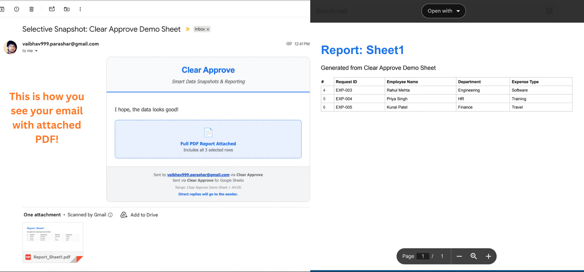The width and height of the screenshot is (584, 272).
Task: Zoom in the PDF with the plus button
Action: (488, 256)
